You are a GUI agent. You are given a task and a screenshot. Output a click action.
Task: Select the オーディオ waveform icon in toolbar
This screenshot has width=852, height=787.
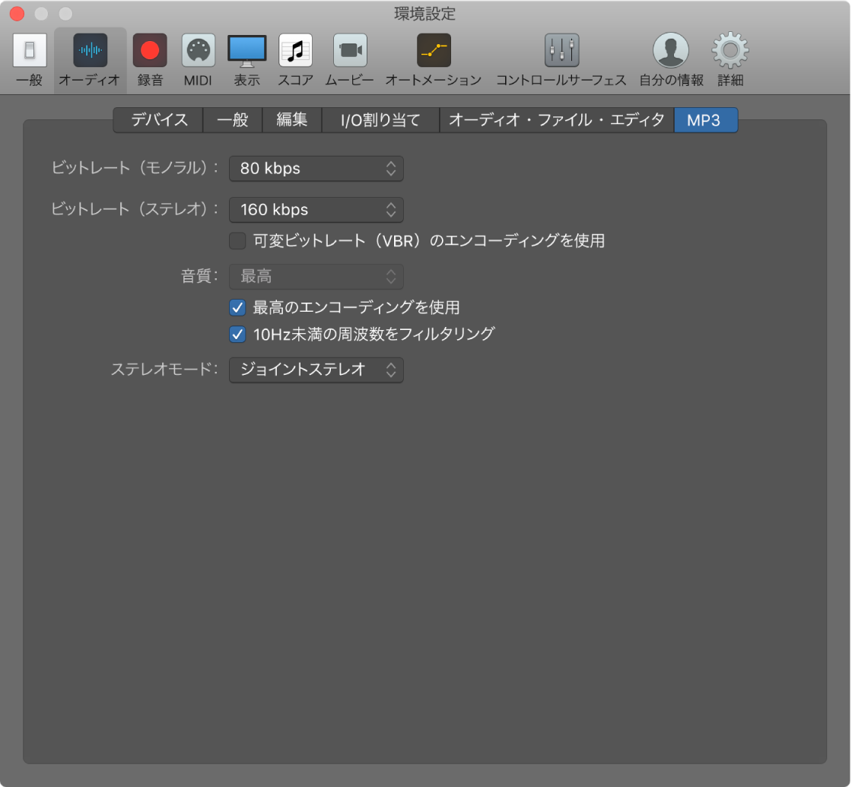(x=91, y=50)
